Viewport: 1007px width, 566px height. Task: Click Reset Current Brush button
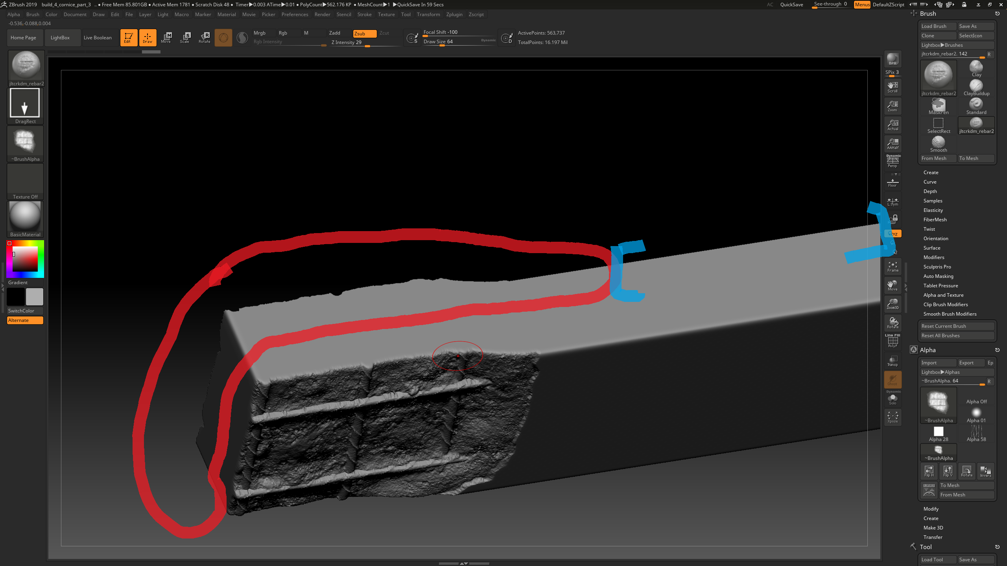pos(956,326)
